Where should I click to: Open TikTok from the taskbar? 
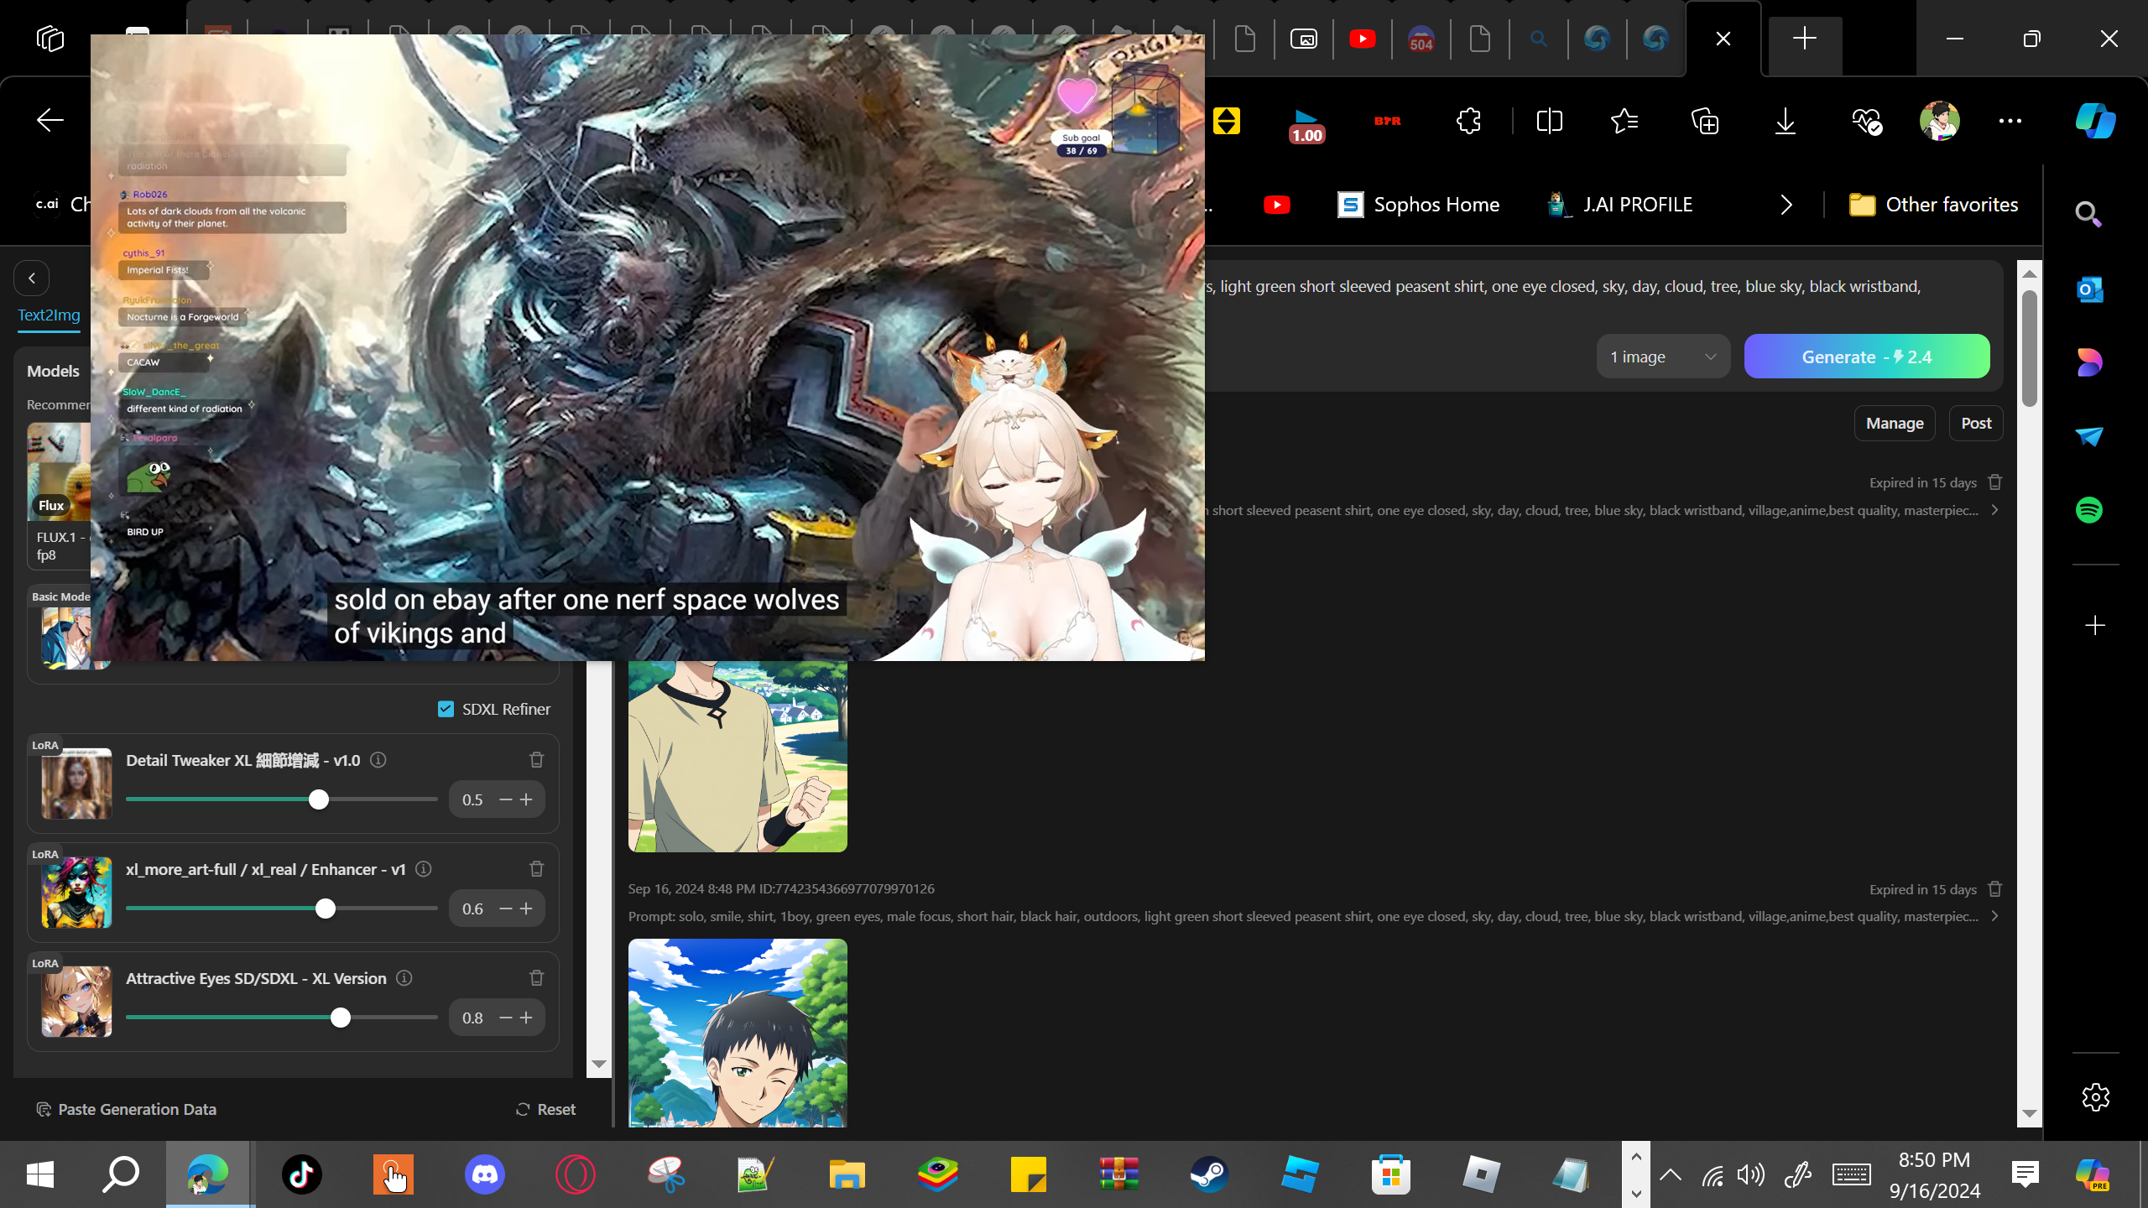(x=302, y=1174)
